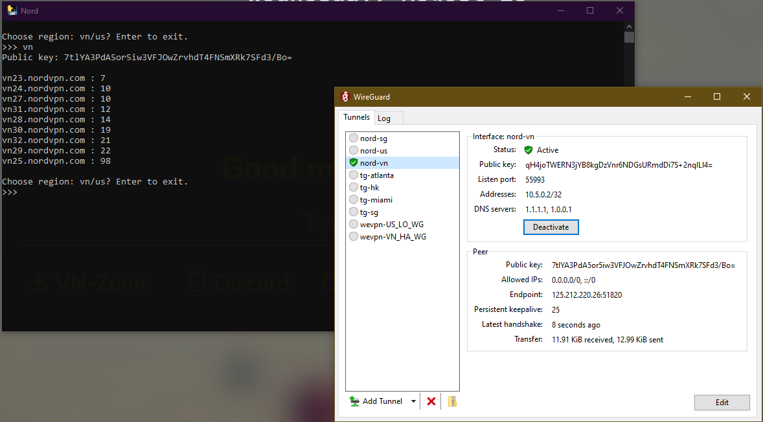Image resolution: width=763 pixels, height=422 pixels.
Task: Close the WireGuard window
Action: point(746,96)
